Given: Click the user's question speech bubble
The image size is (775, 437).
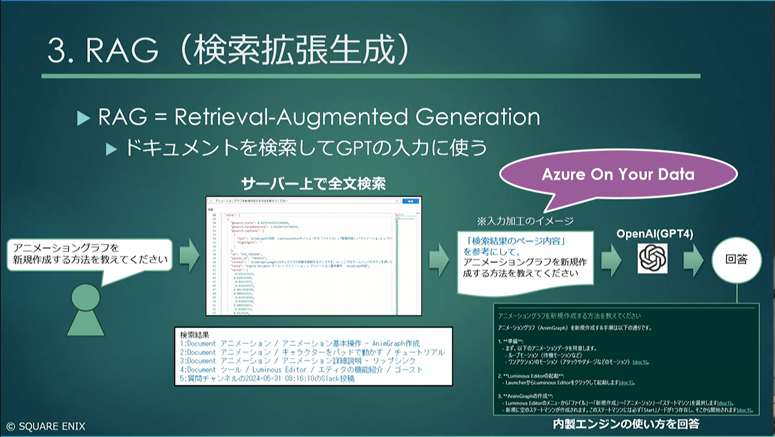Looking at the screenshot, I should pyautogui.click(x=90, y=254).
